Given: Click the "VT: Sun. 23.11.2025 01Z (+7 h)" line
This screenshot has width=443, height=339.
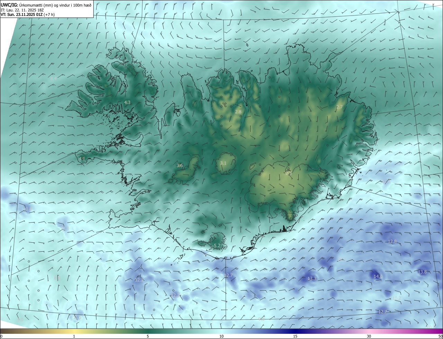Looking at the screenshot, I should coord(27,15).
